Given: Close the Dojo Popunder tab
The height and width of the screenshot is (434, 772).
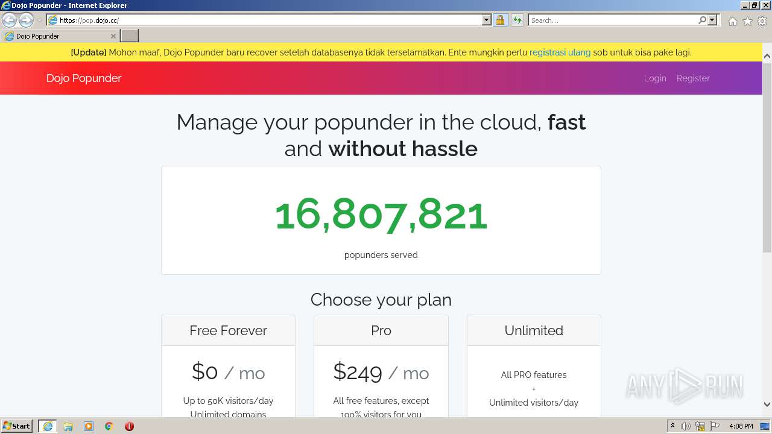Looking at the screenshot, I should coord(113,36).
